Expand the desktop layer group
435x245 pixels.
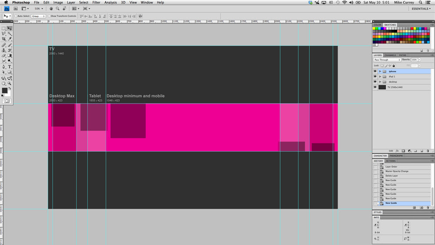380,82
